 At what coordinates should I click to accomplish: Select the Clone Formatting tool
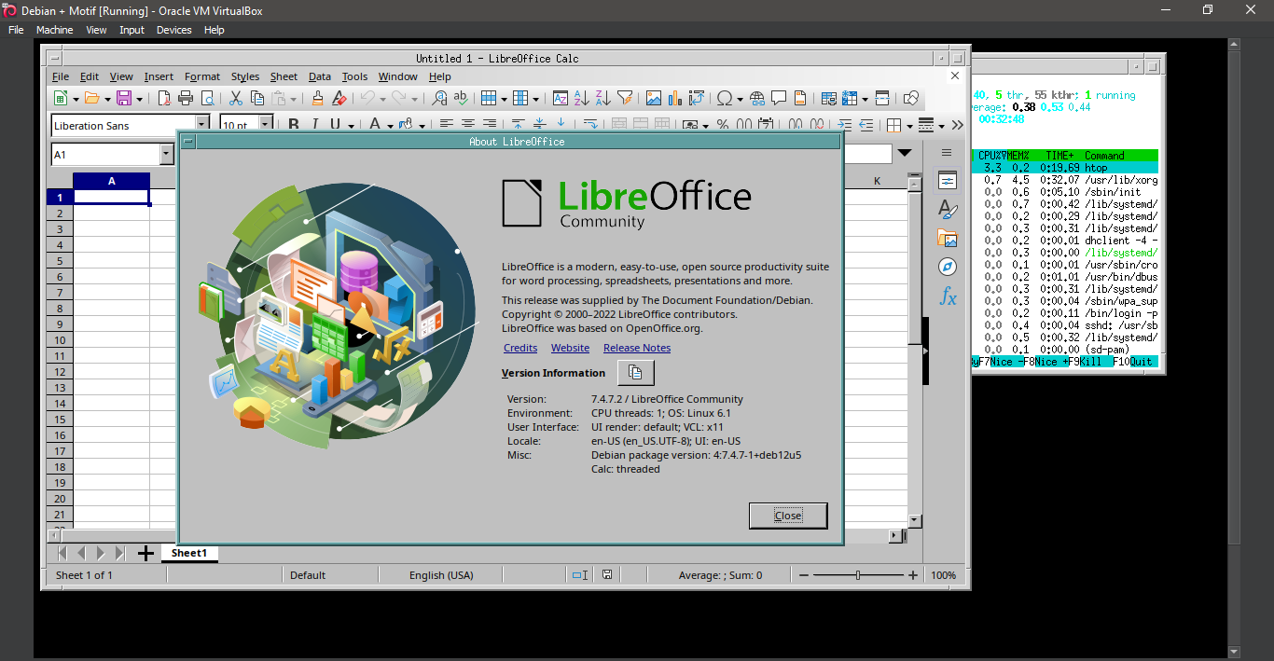coord(318,98)
